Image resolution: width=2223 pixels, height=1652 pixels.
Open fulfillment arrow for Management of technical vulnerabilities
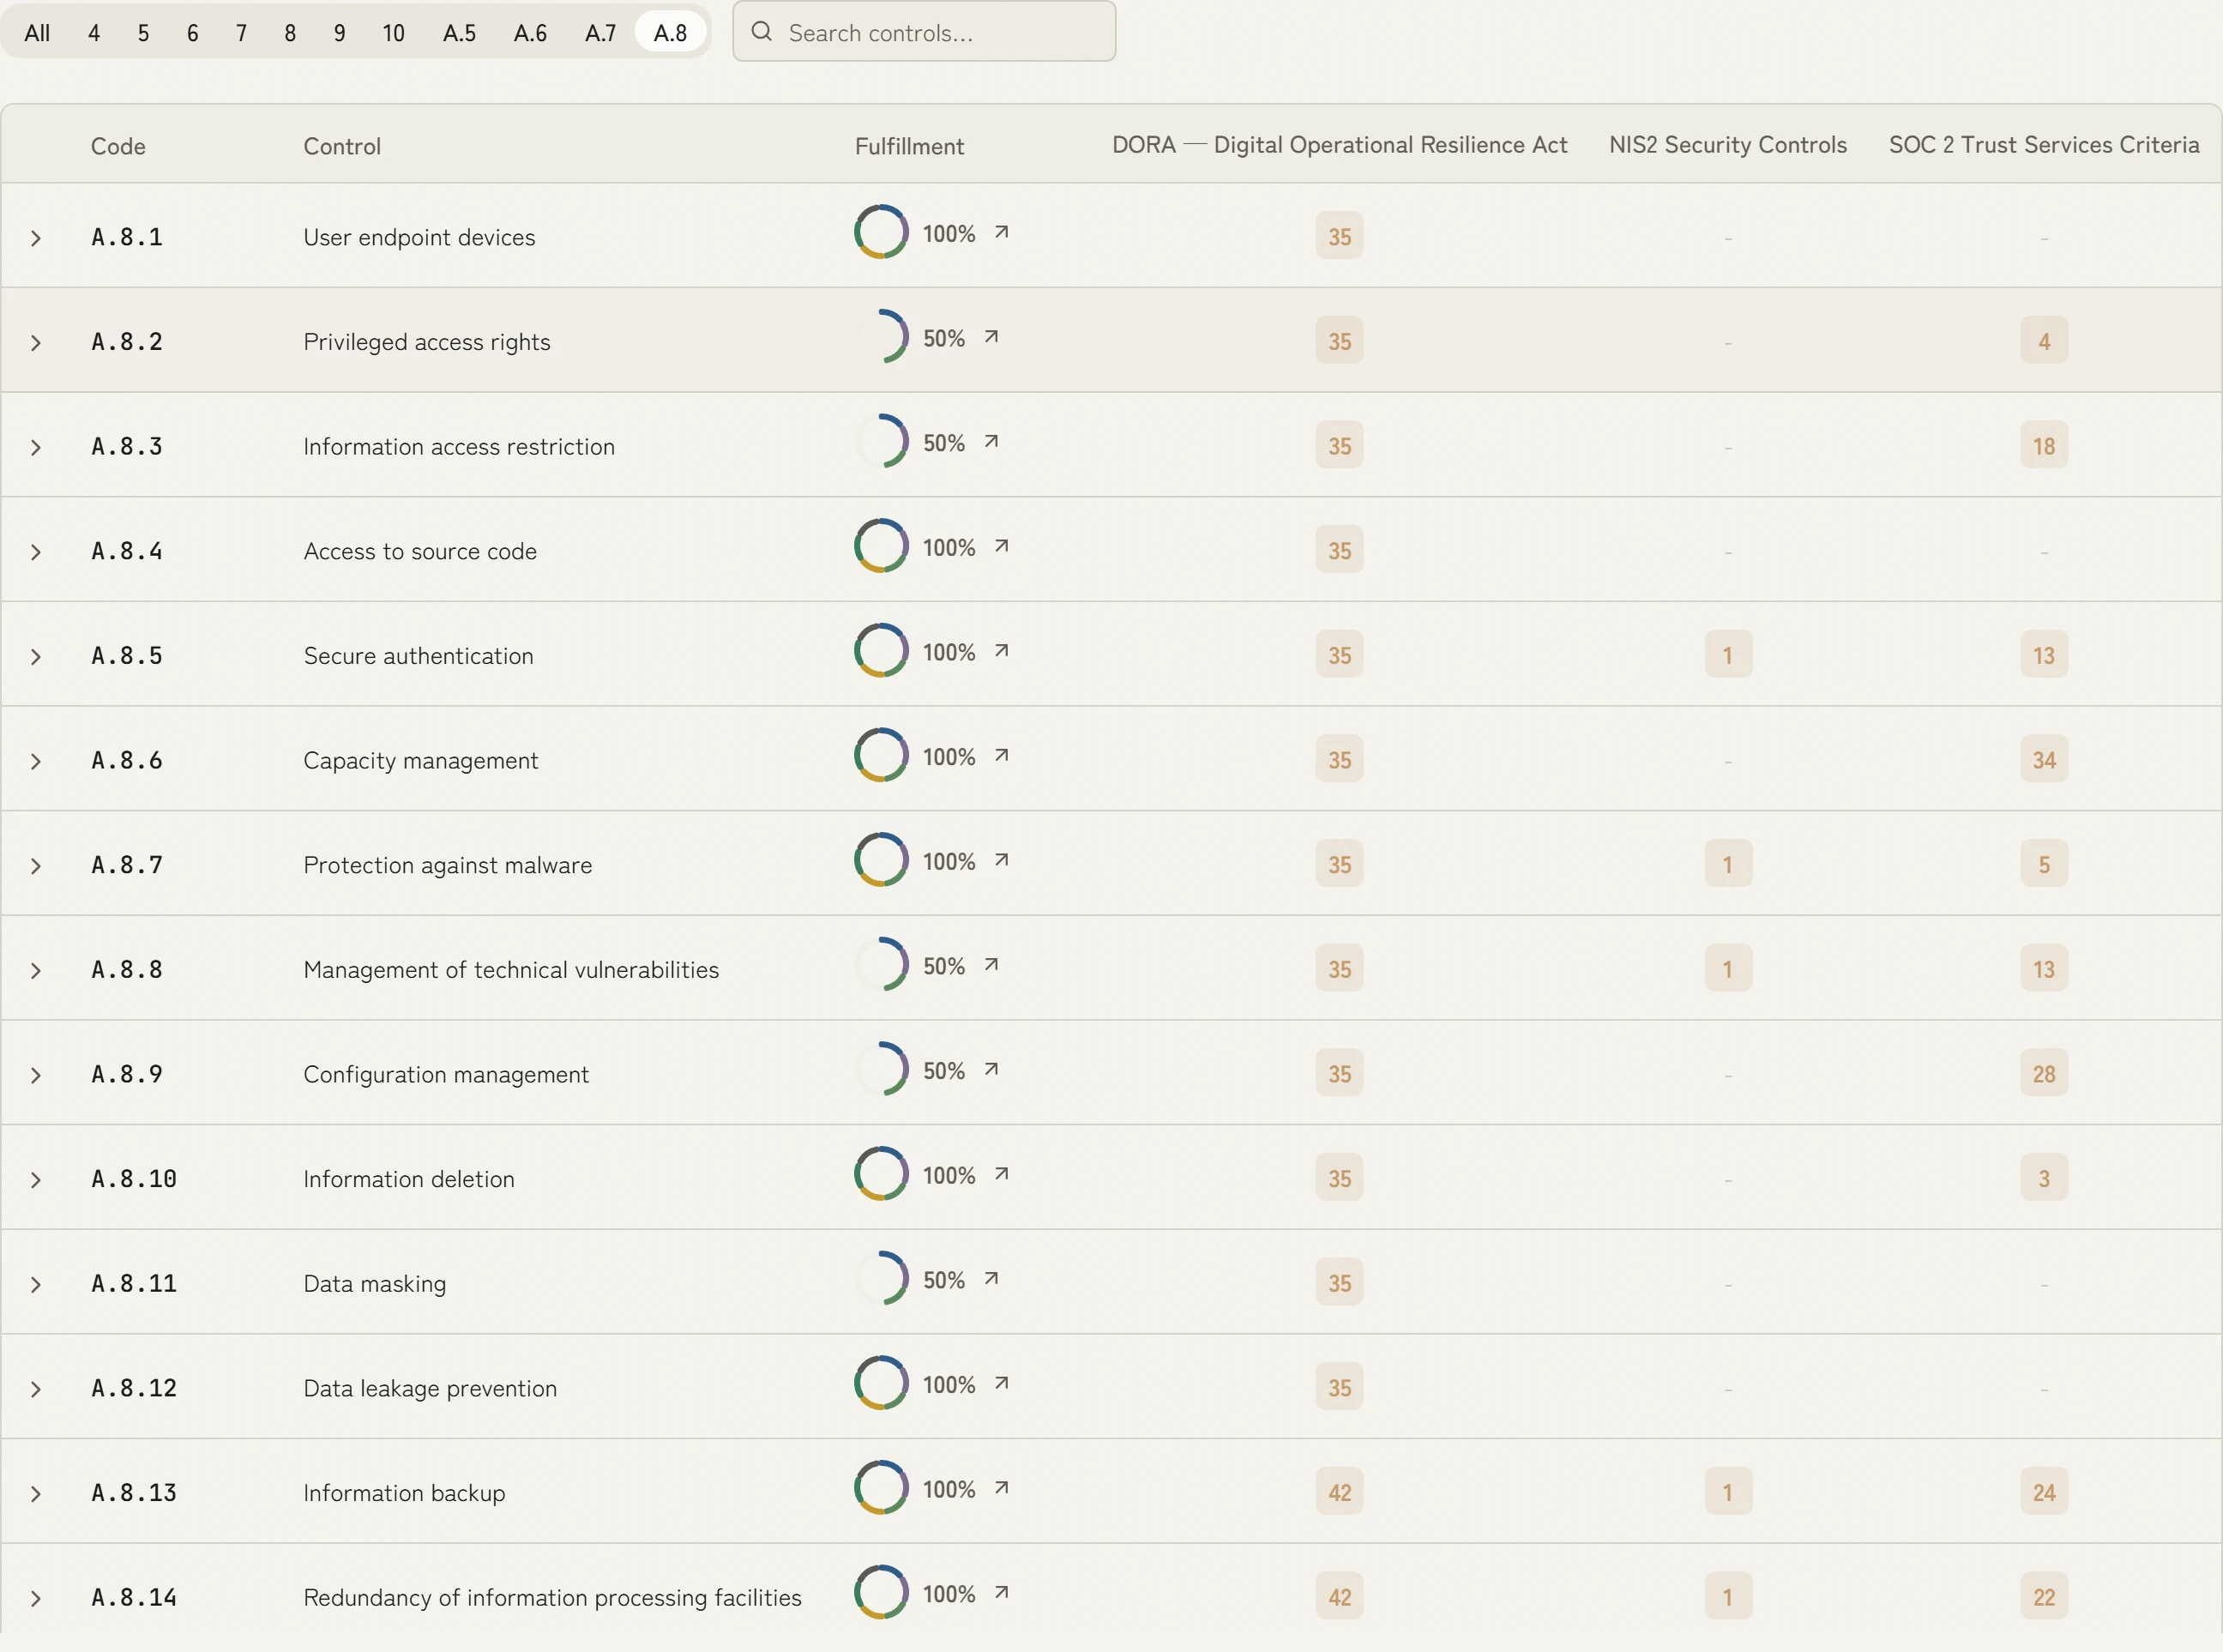(x=991, y=965)
